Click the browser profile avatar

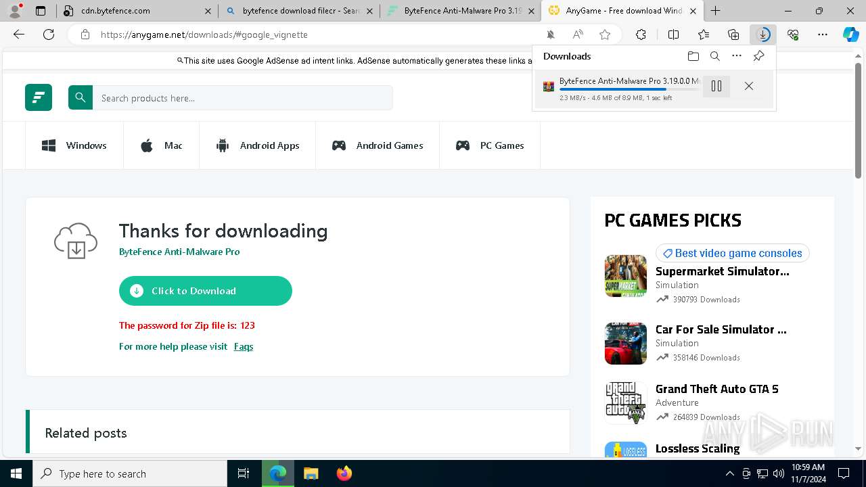15,11
